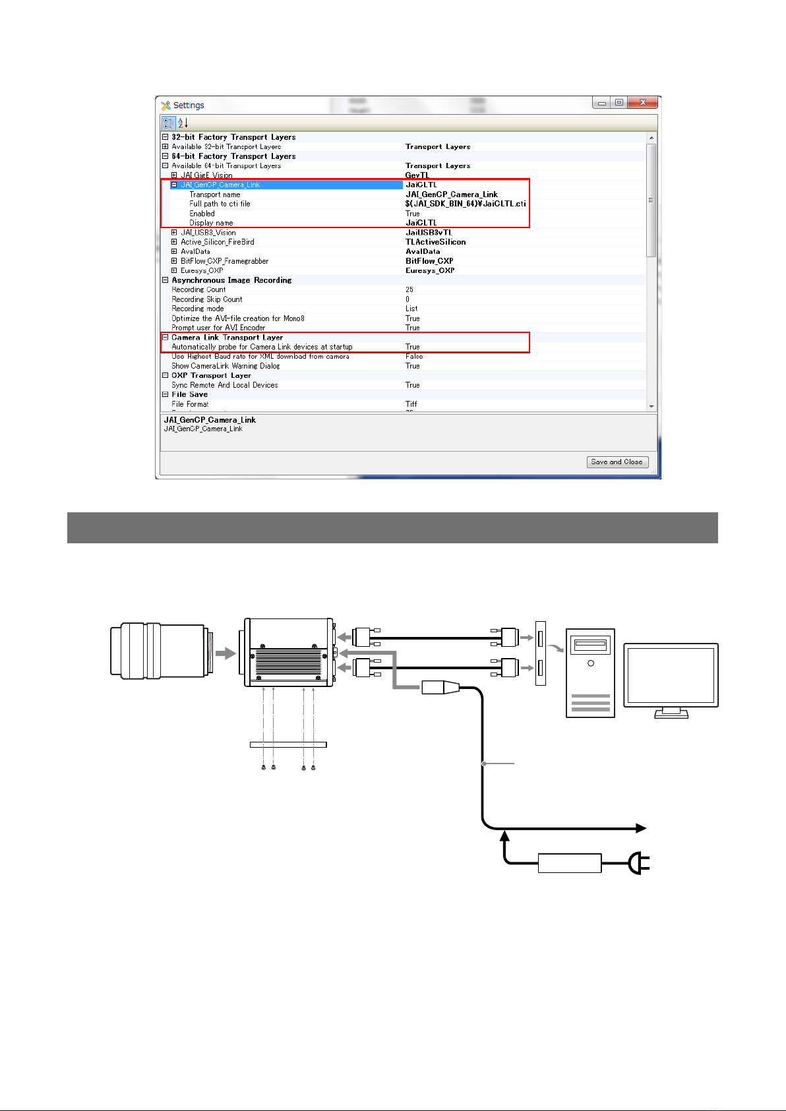Close the Settings window

point(642,102)
